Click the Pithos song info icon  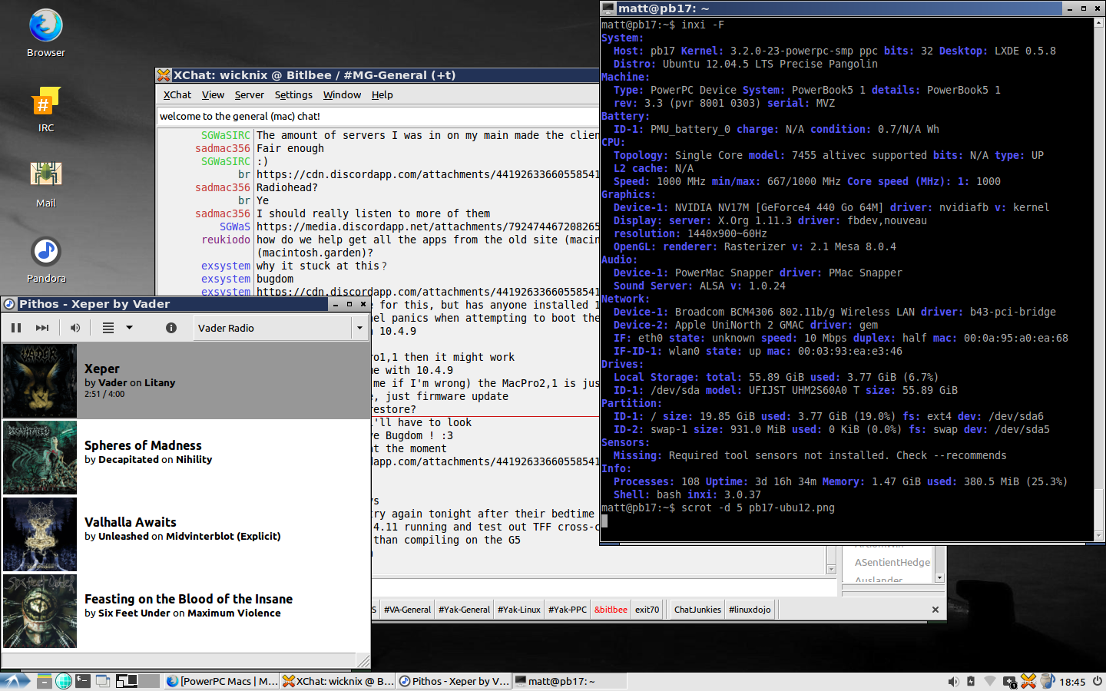click(171, 328)
